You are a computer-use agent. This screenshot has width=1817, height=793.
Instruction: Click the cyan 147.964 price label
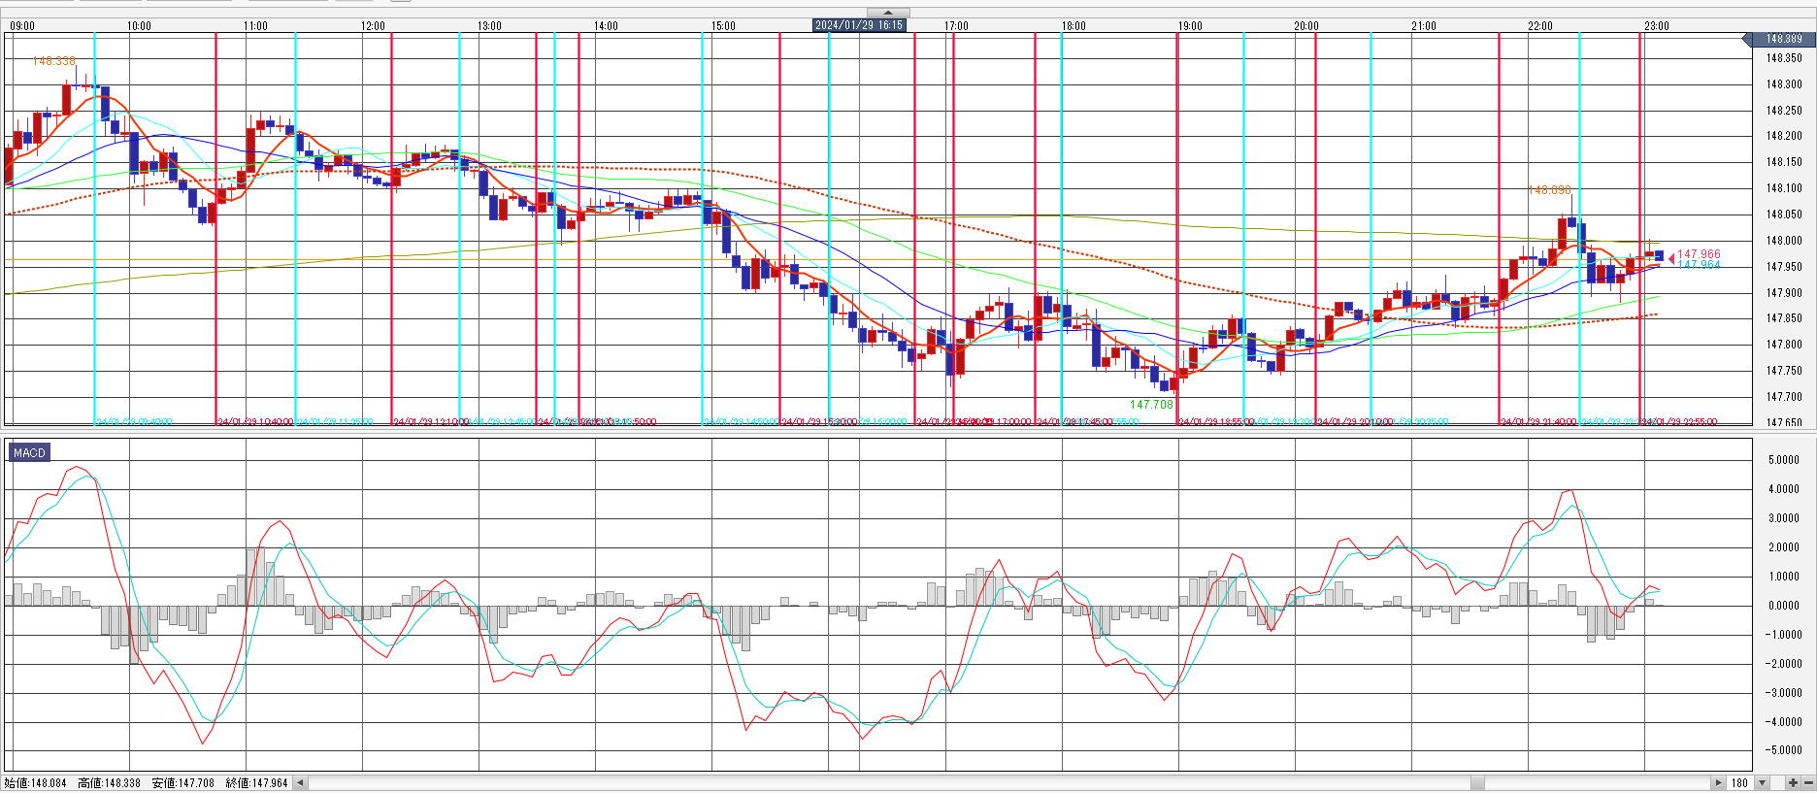pos(1699,265)
